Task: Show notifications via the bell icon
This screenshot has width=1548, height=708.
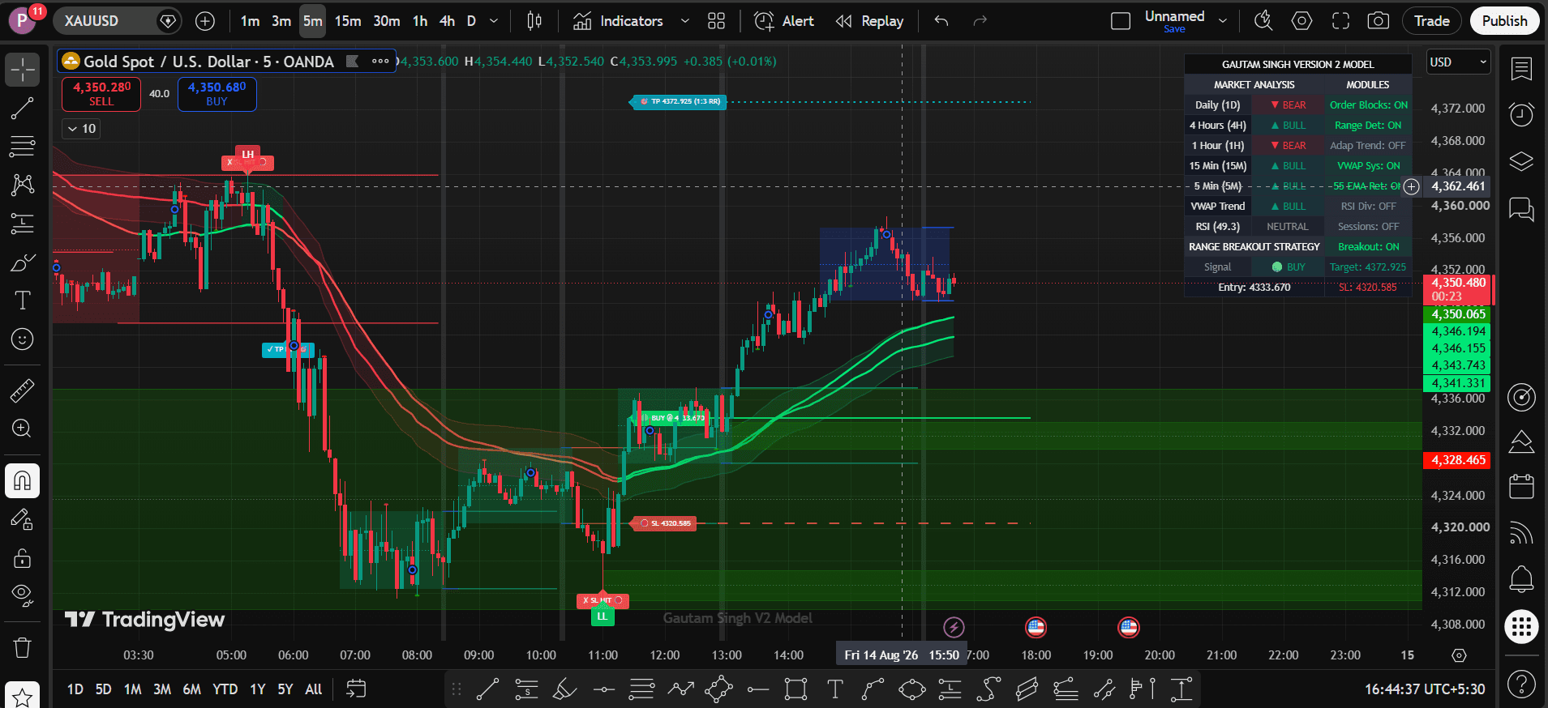Action: (1522, 579)
